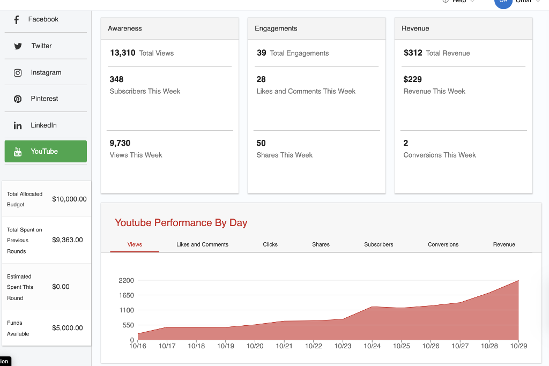Open the Instagram channel page

click(46, 72)
